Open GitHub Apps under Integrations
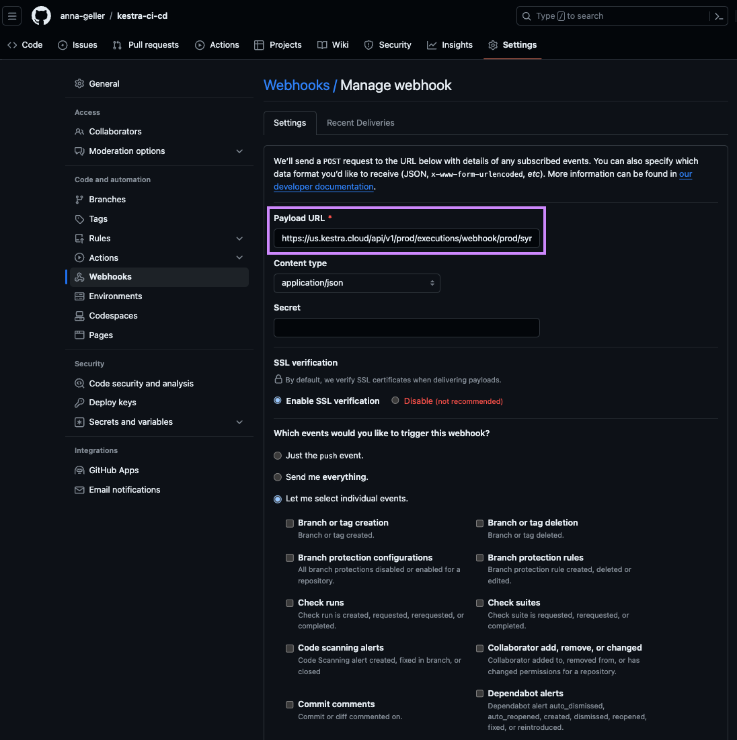 tap(114, 470)
